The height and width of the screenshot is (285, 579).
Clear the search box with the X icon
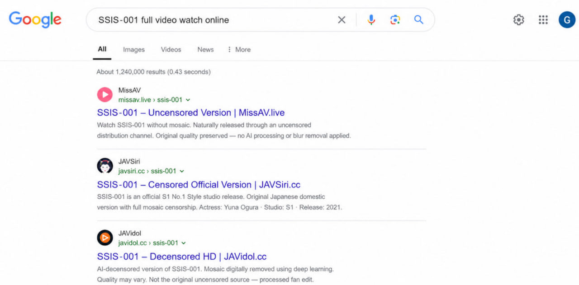(x=342, y=20)
